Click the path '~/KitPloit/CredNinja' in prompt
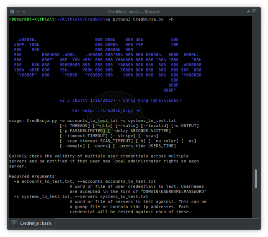This screenshot has width=268, height=237. [x=82, y=19]
